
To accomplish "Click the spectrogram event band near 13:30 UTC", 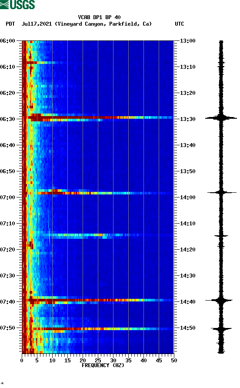I will coord(99,117).
